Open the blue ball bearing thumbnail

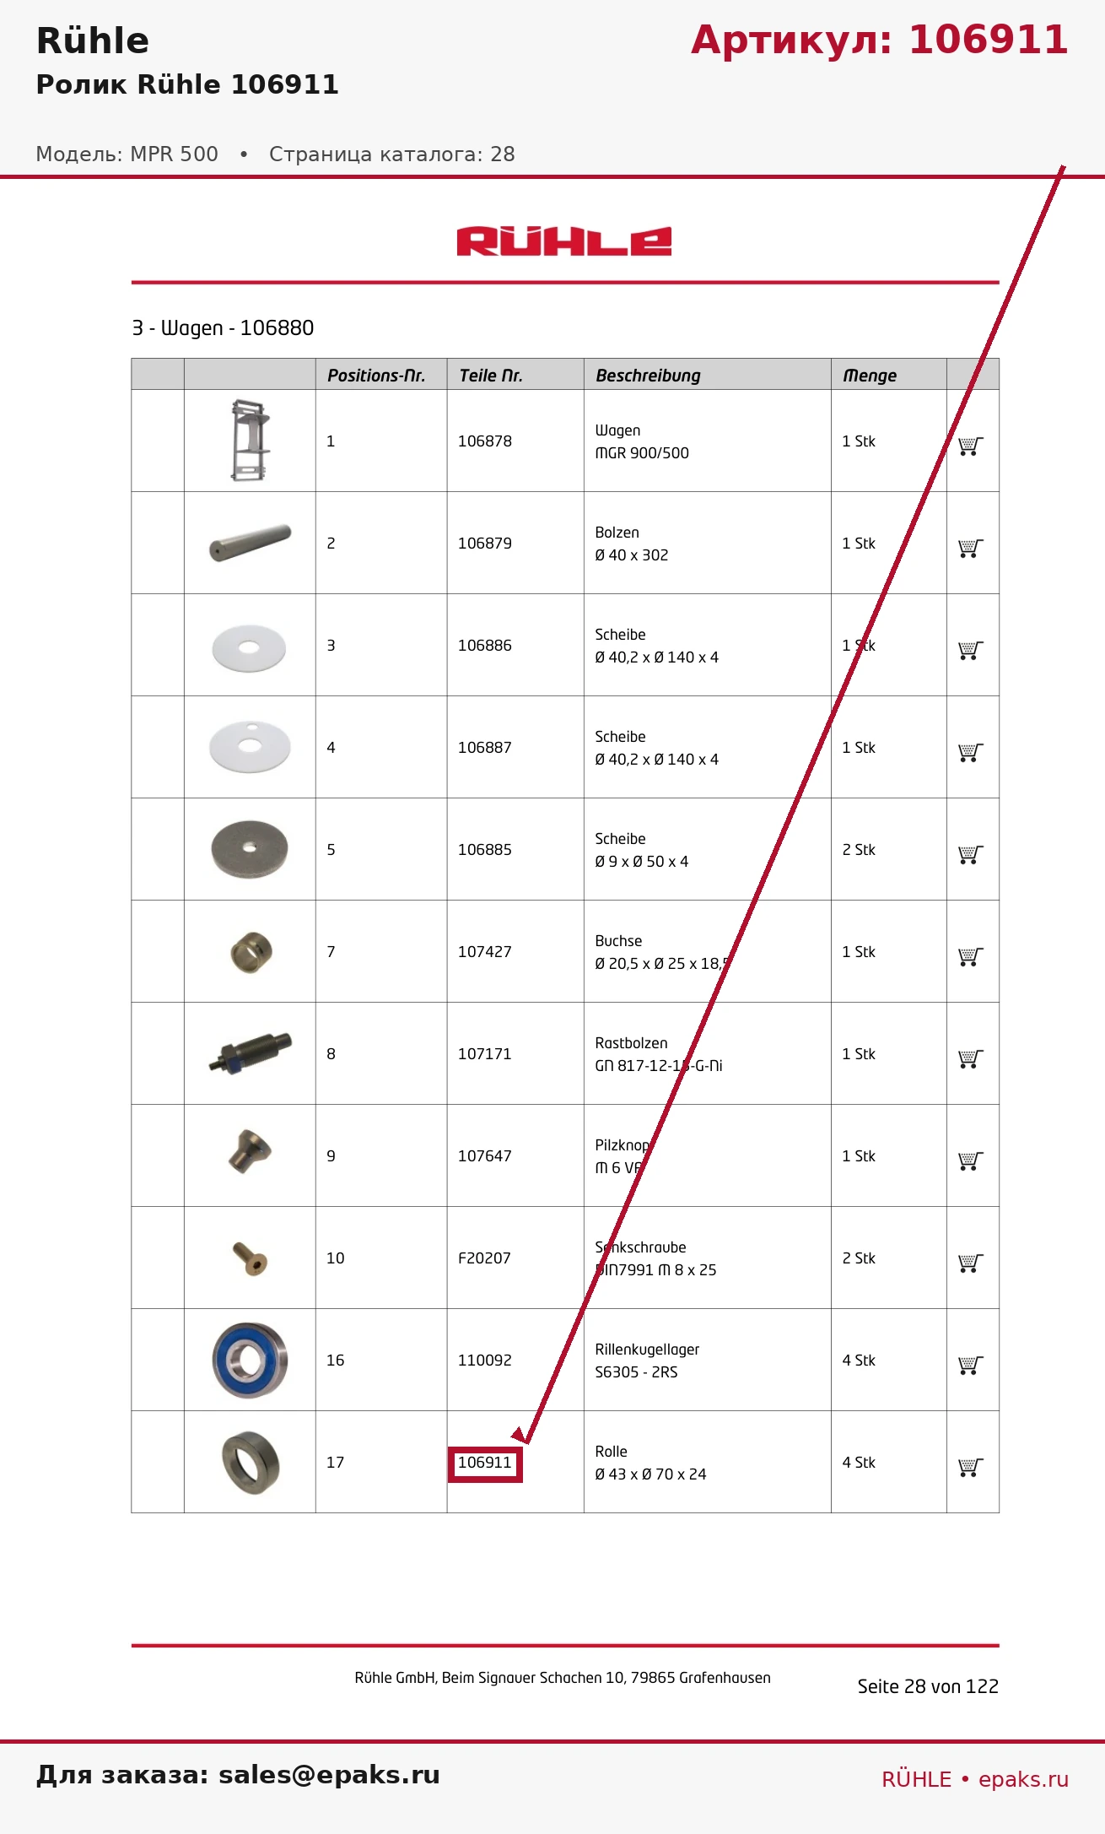[250, 1360]
